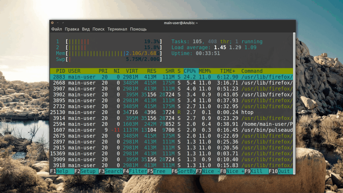Select the PID column header
This screenshot has width=343, height=193.
click(60, 71)
